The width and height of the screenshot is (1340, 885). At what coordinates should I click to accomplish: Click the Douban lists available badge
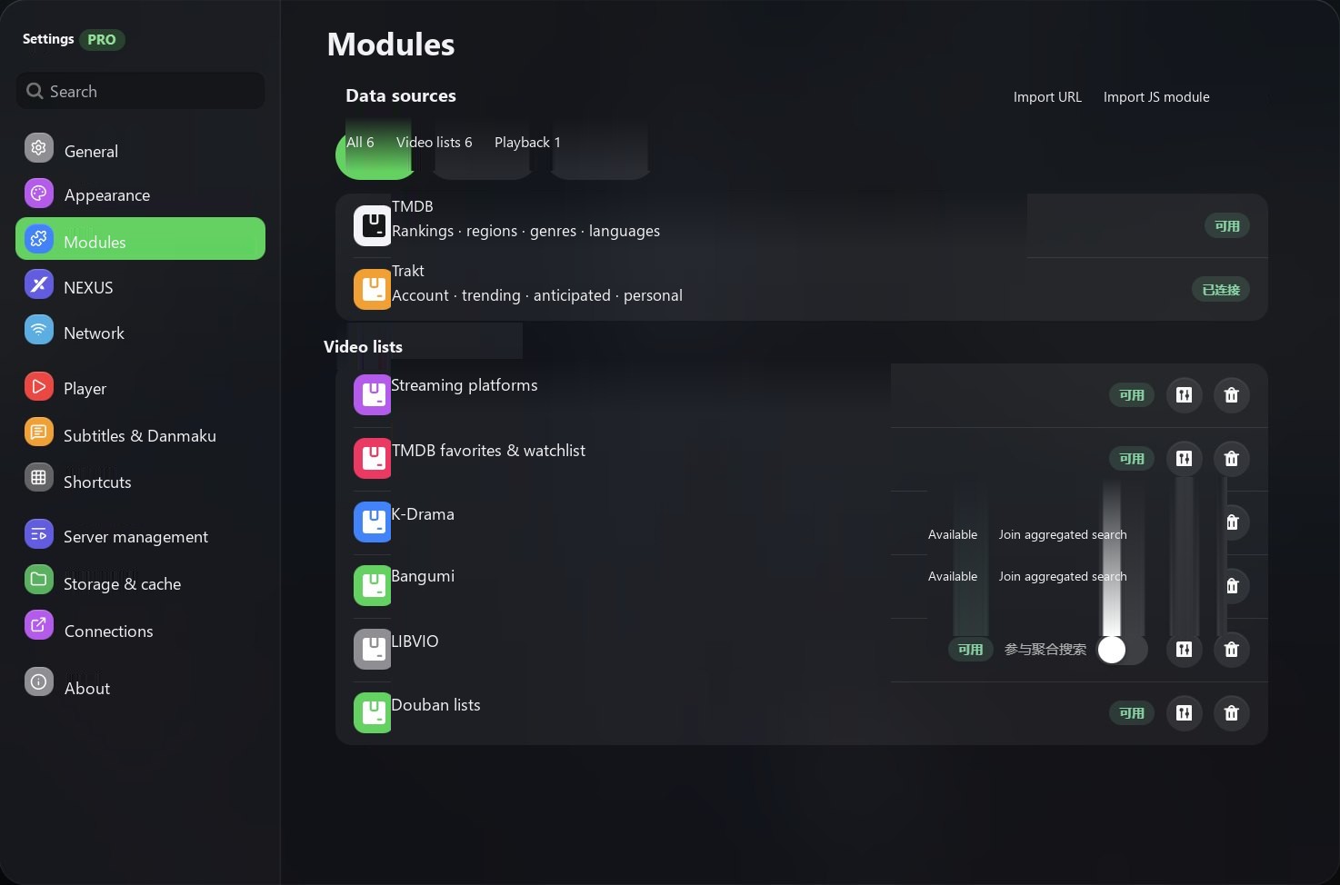click(1132, 713)
